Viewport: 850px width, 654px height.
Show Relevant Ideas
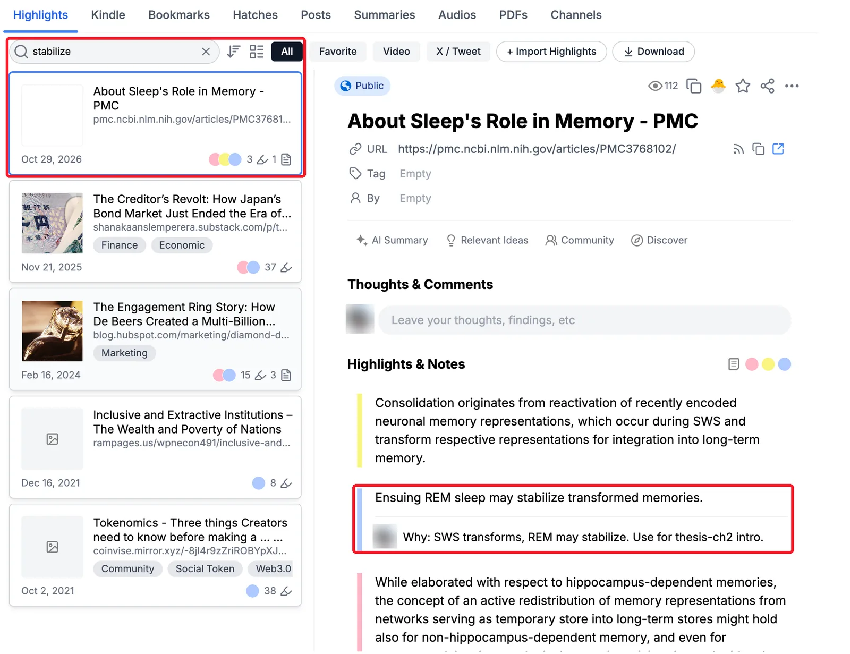click(487, 240)
